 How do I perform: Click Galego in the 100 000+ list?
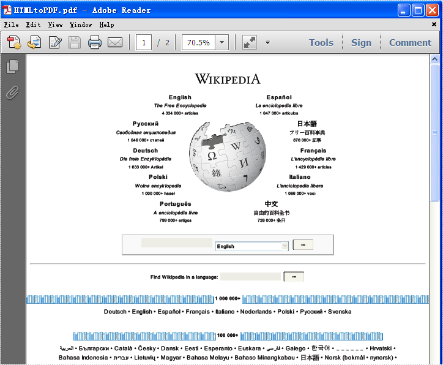296,348
